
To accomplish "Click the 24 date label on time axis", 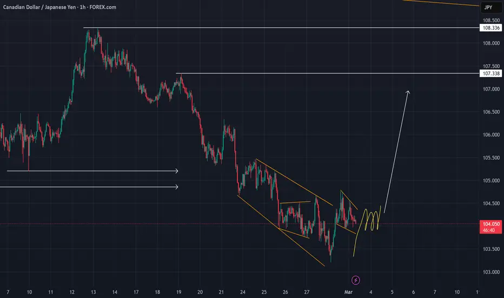I will (243, 292).
